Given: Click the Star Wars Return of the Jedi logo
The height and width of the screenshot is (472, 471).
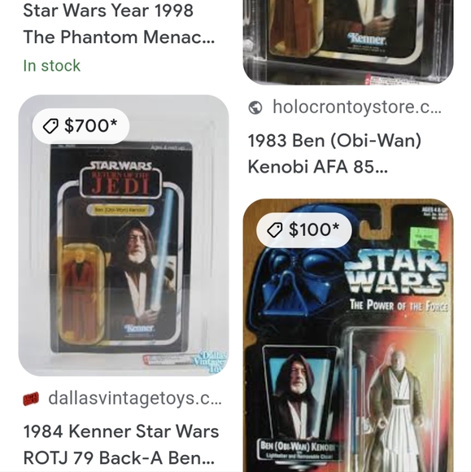Looking at the screenshot, I should (120, 179).
